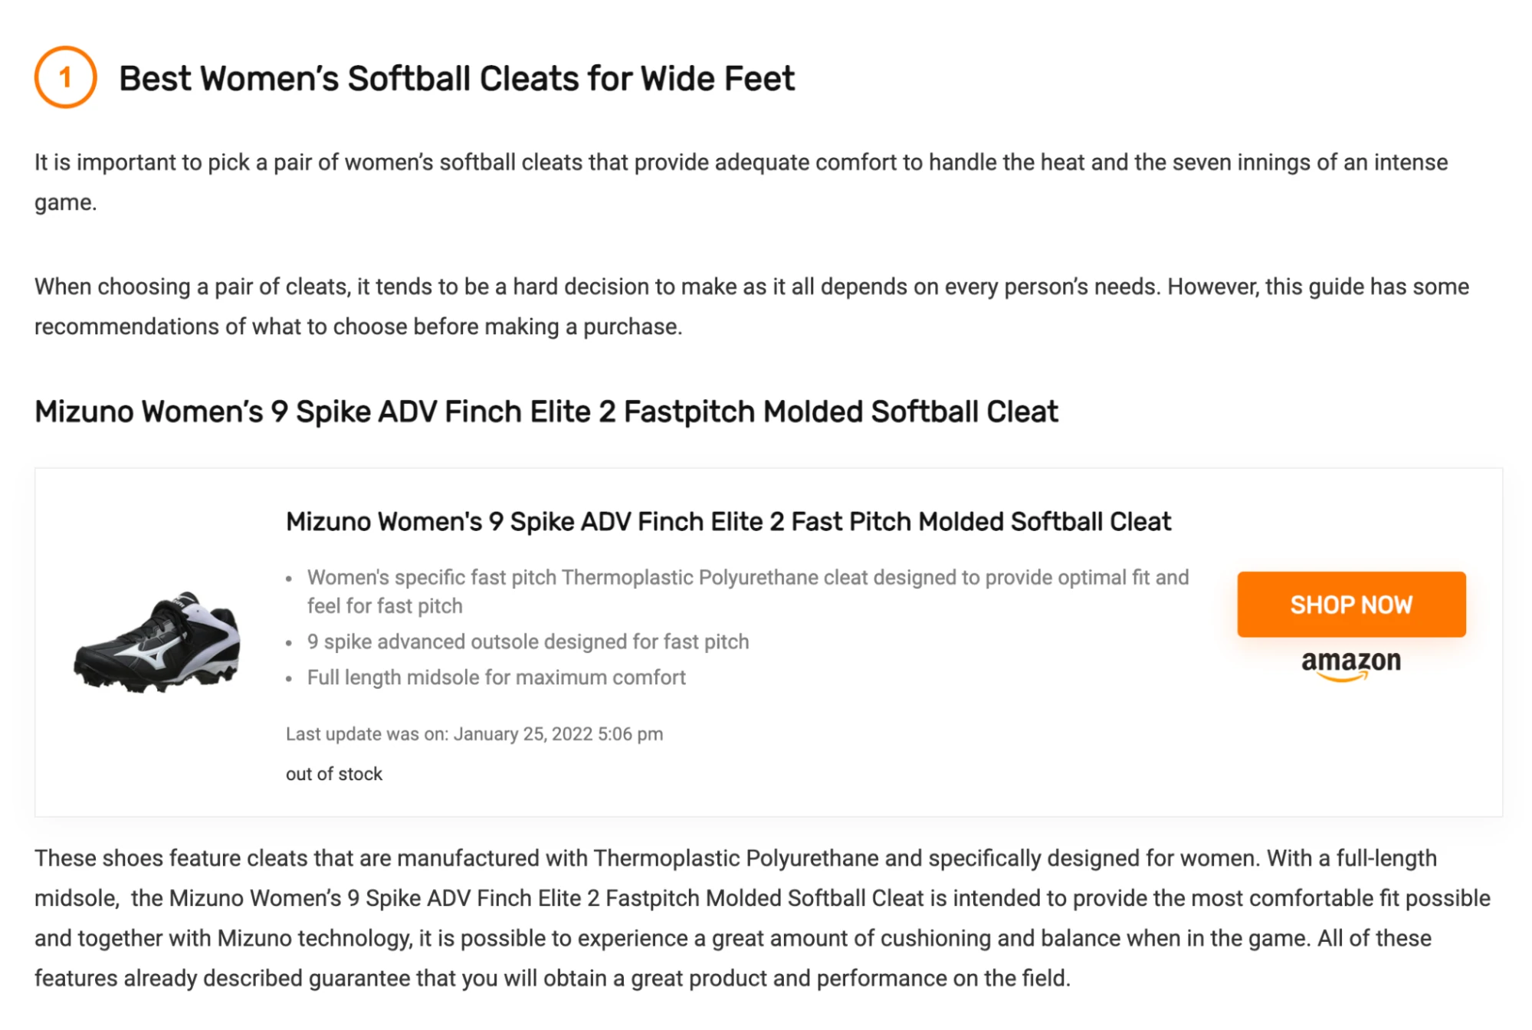Click the "9 spike advanced outsole" feature text
This screenshot has height=1030, width=1532.
pyautogui.click(x=528, y=642)
